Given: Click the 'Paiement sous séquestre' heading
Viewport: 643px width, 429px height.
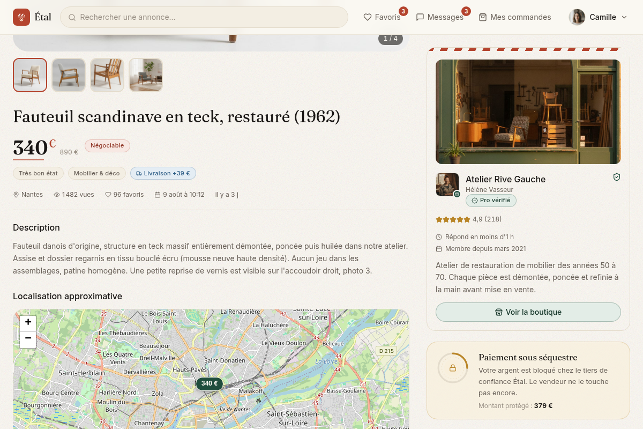Looking at the screenshot, I should (x=528, y=358).
